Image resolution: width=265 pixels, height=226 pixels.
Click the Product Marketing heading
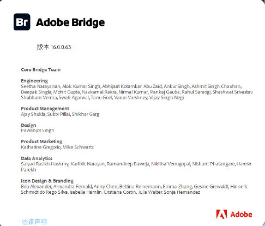[x=41, y=141]
